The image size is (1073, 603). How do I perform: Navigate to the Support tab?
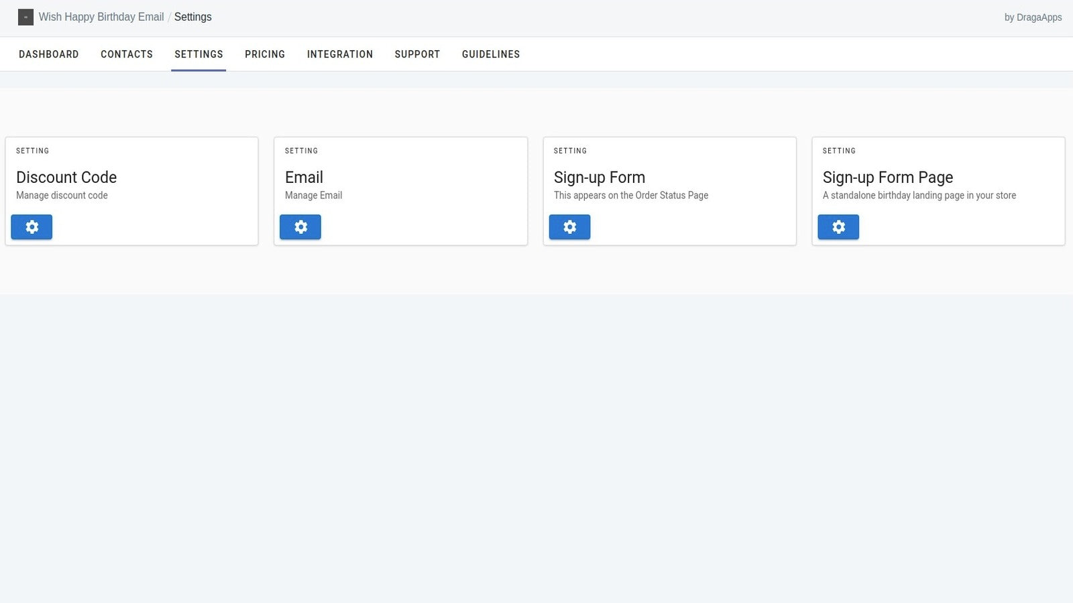coord(417,54)
